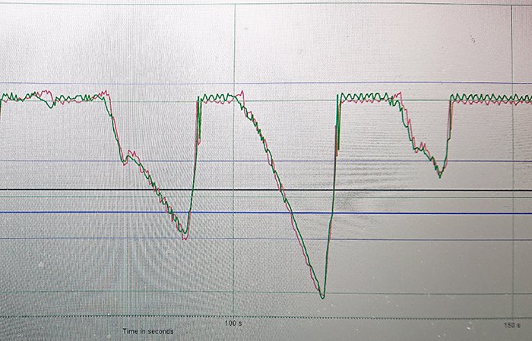Click the thick black horizontal threshold line
The image size is (532, 341).
click(x=266, y=190)
